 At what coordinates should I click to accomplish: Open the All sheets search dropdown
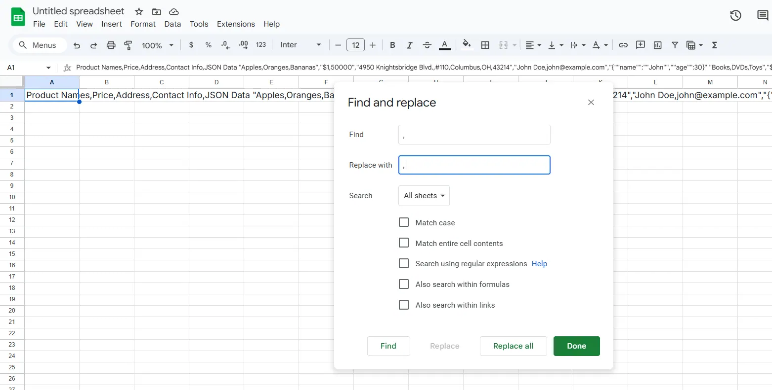click(424, 196)
